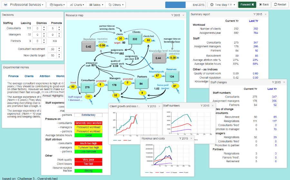Increase the Consultants promote value
This screenshot has height=180, width=290.
(x=59, y=27)
